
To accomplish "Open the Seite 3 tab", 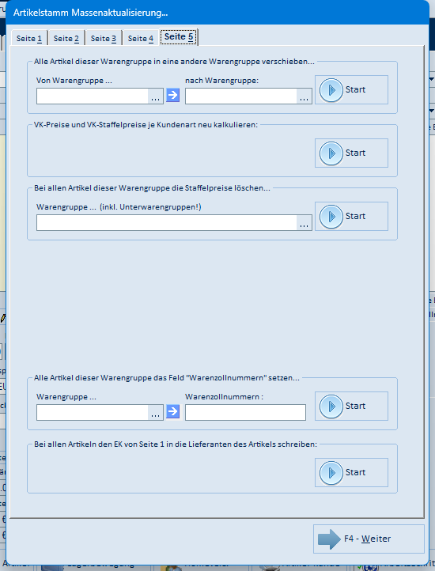I will 104,38.
